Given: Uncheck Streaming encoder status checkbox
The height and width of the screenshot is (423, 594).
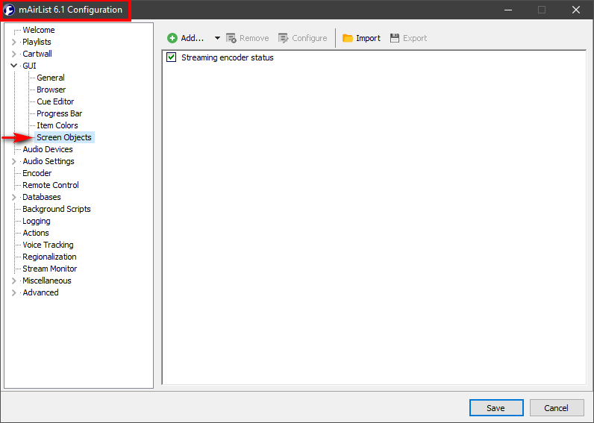Looking at the screenshot, I should (172, 57).
